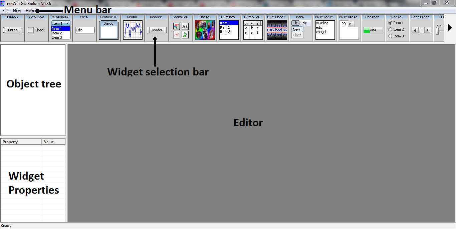456x229 pixels.
Task: Insert an Image widget
Action: pos(205,30)
